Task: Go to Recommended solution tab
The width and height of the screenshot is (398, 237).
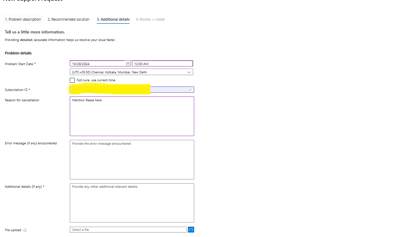Action: pyautogui.click(x=68, y=20)
